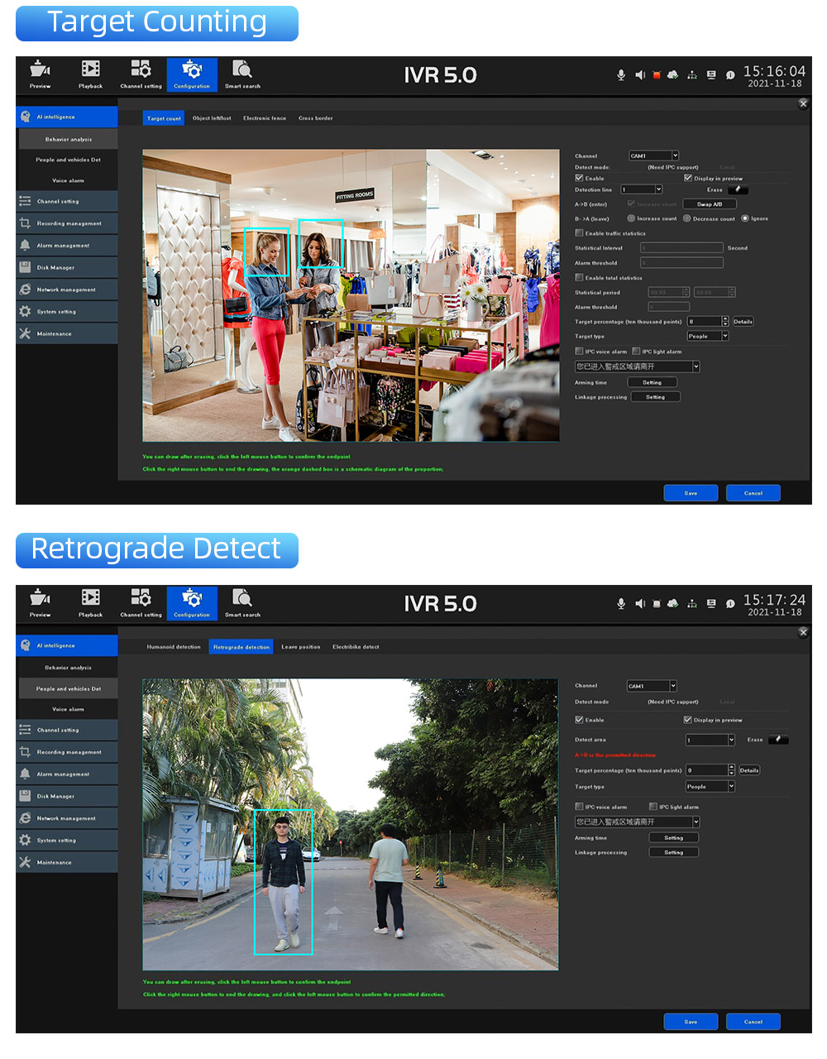
Task: Open Preview camera icon in Target Counting window
Action: pyautogui.click(x=40, y=74)
